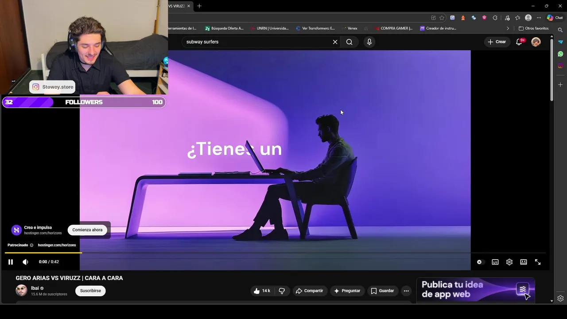Open the Favorites list icon
This screenshot has height=319, width=567.
tap(517, 18)
